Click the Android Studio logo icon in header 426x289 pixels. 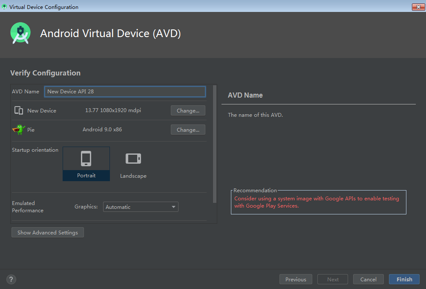click(x=20, y=33)
